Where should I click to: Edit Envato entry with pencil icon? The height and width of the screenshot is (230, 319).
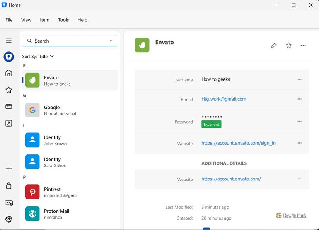click(x=274, y=45)
